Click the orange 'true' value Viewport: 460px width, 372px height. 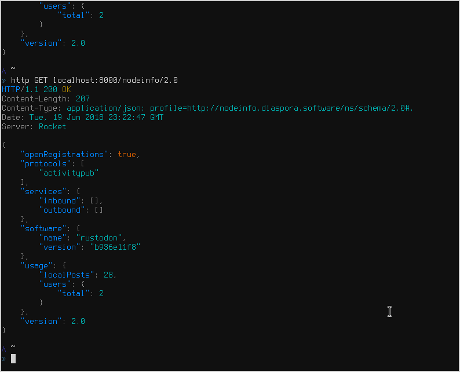coord(127,155)
